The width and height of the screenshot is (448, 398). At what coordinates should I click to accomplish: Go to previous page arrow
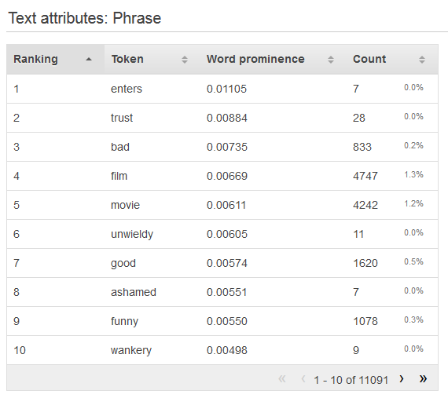click(x=303, y=379)
